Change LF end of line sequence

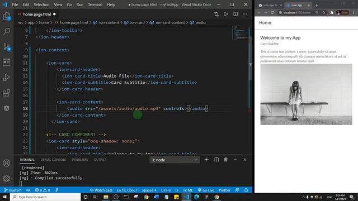[177, 190]
